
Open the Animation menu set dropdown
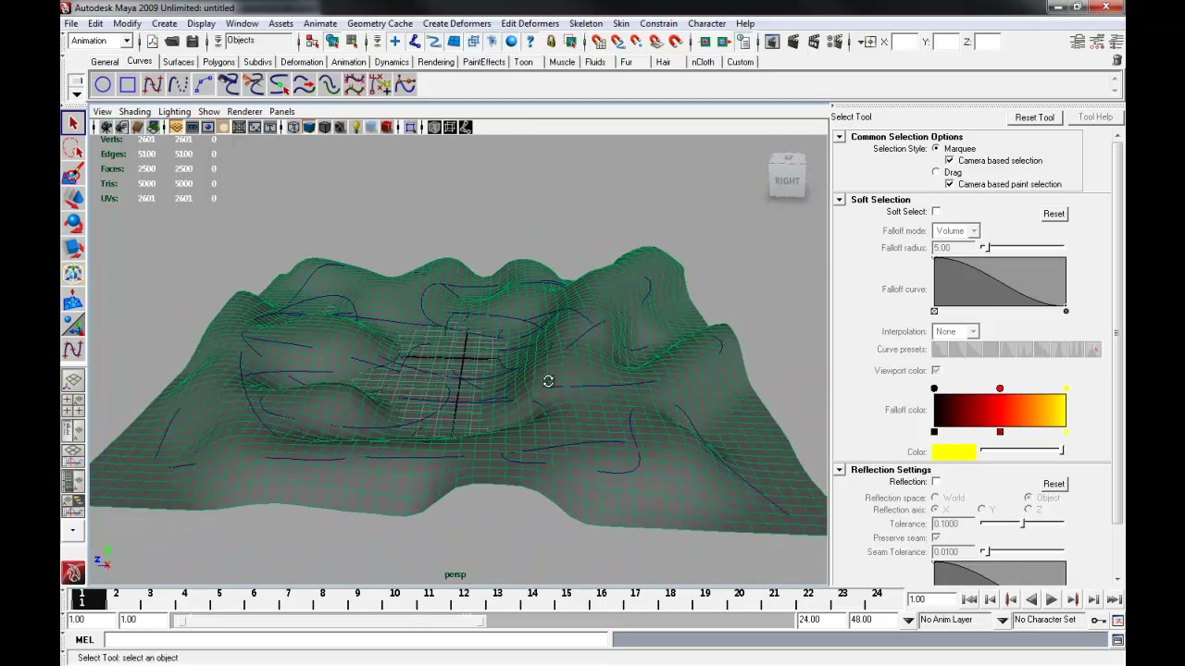(101, 41)
